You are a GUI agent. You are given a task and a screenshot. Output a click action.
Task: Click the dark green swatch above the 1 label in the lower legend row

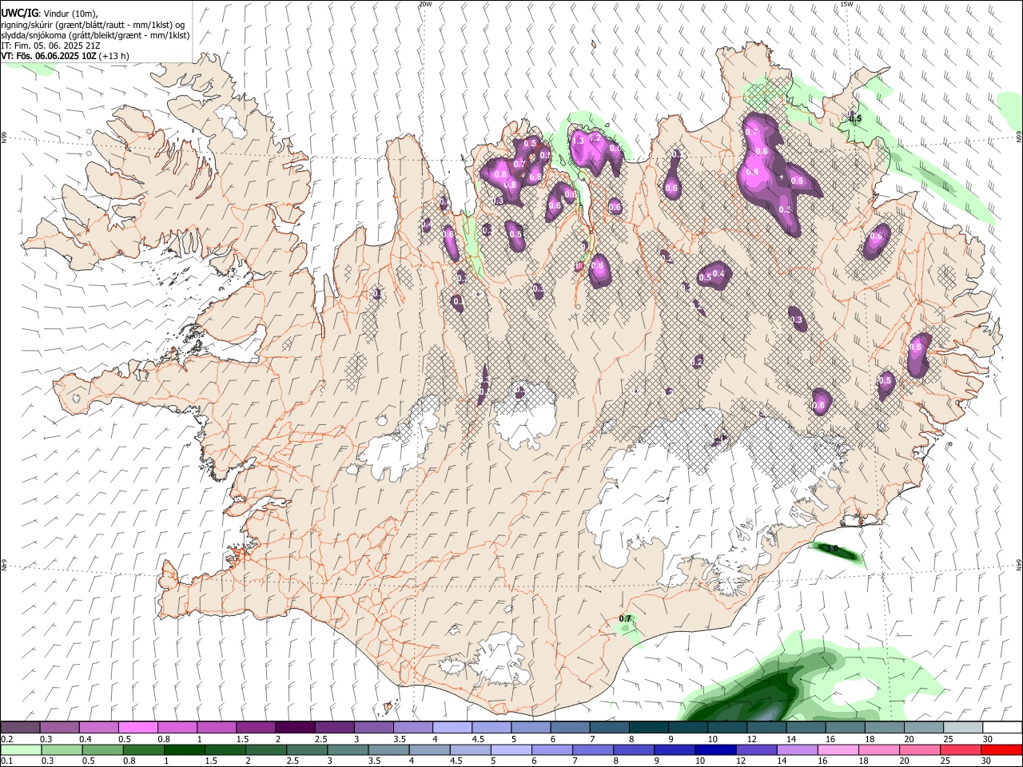tap(185, 749)
